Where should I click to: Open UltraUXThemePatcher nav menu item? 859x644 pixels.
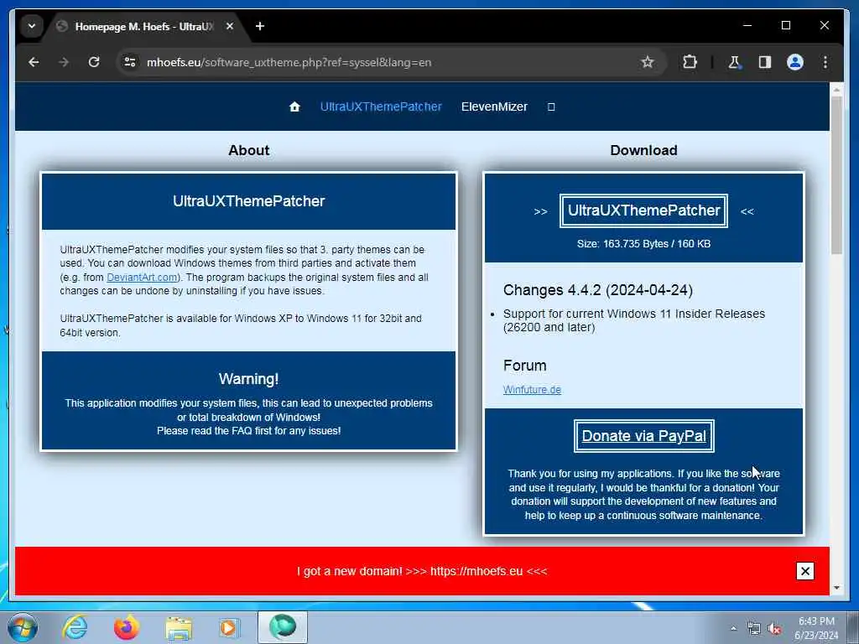click(x=381, y=106)
